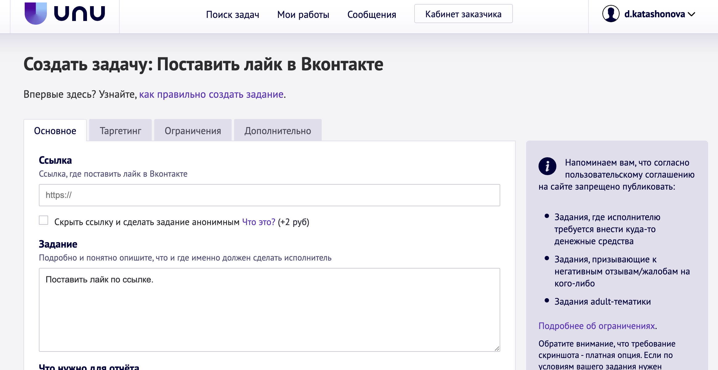Open Сообщения menu item

(x=372, y=14)
